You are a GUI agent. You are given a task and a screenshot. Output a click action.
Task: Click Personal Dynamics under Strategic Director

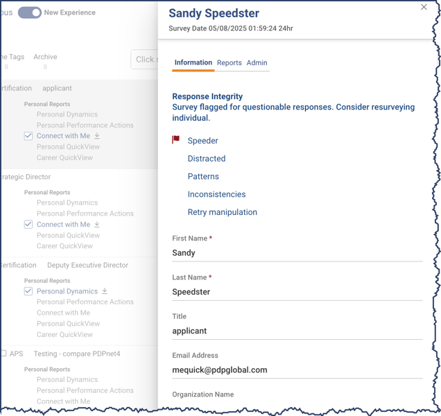pos(67,202)
